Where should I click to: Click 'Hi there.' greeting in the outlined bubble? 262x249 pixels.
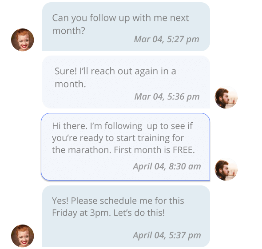pos(70,126)
